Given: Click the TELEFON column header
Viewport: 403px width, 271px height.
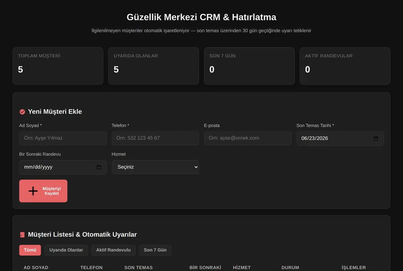Looking at the screenshot, I should pyautogui.click(x=91, y=268).
